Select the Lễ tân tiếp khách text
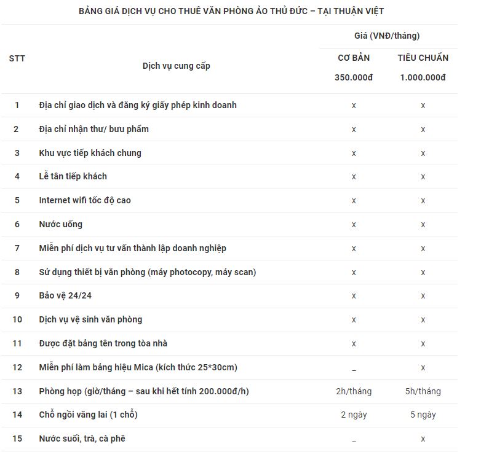The width and height of the screenshot is (481, 452). (73, 176)
